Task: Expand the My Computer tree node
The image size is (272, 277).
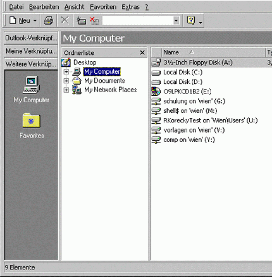Action: click(66, 72)
